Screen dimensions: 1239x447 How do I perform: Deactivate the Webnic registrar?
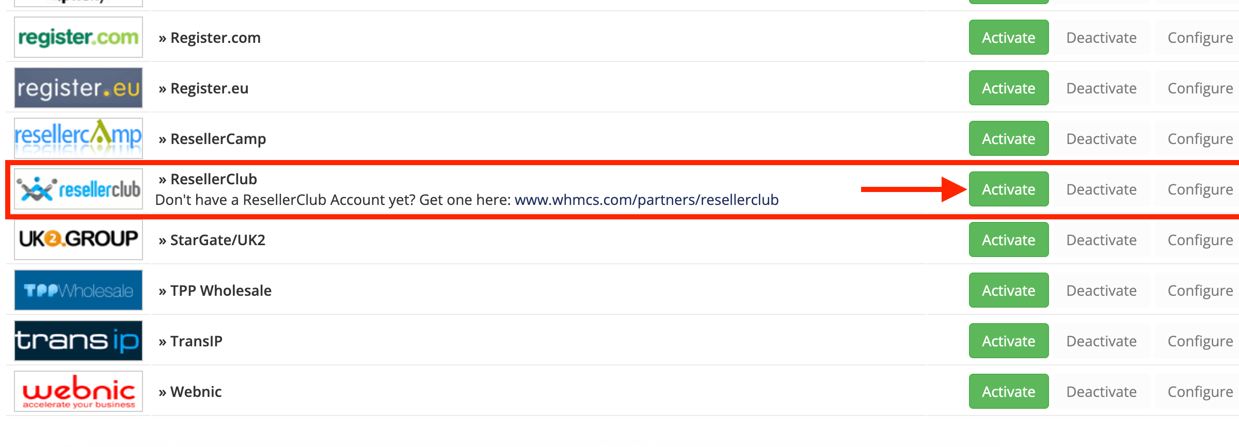point(1102,391)
